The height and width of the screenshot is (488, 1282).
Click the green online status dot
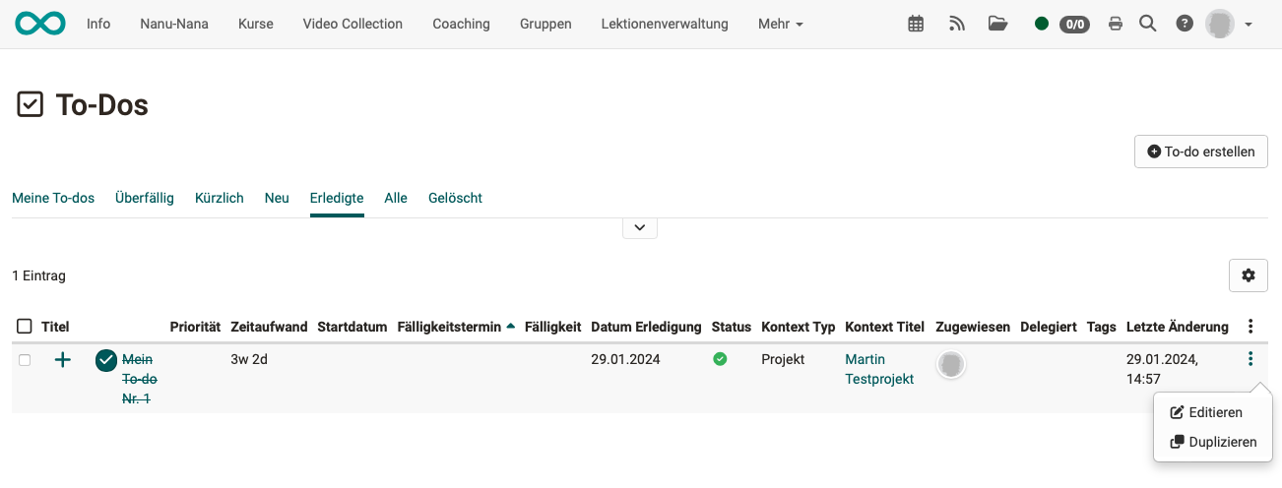pyautogui.click(x=1042, y=24)
